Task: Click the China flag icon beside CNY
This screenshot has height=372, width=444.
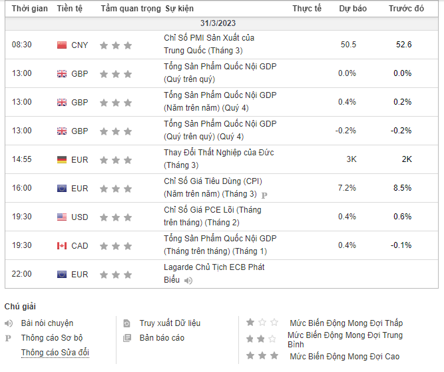Action: tap(62, 45)
